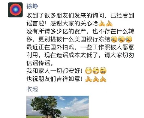Select the line 我和家人一切都安好
The image size is (144, 118).
click(x=55, y=71)
